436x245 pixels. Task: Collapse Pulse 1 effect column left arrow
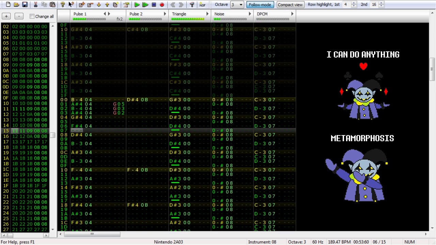[x=105, y=14]
